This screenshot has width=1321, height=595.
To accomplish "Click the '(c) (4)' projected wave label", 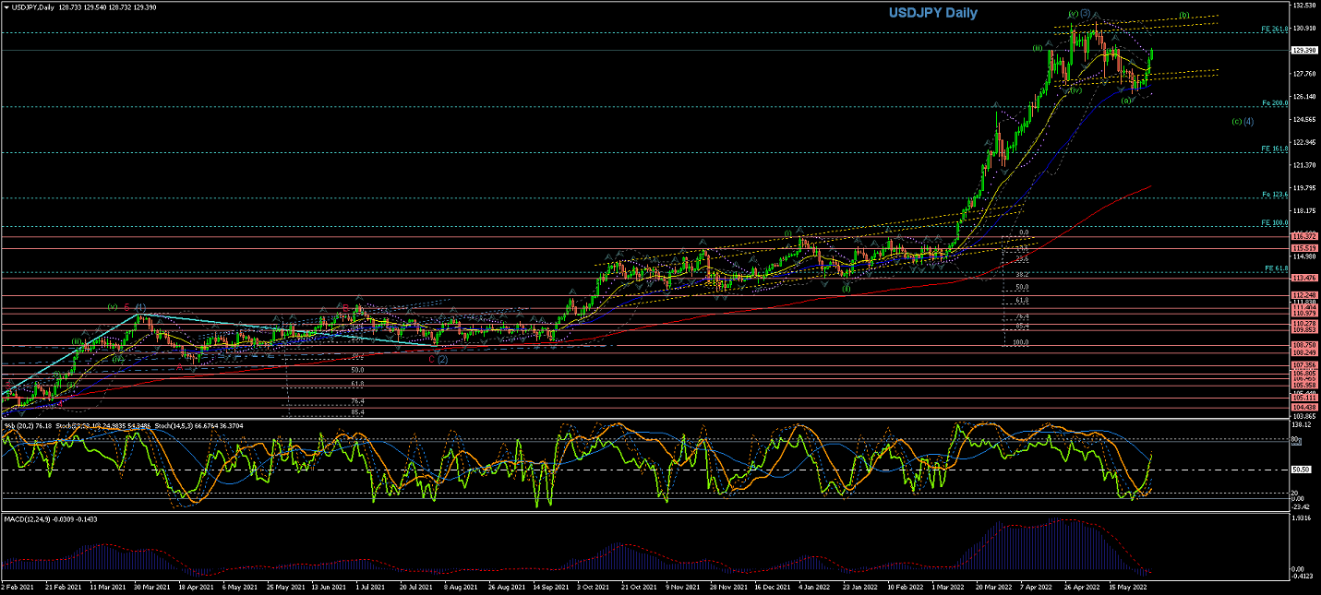I will [1243, 122].
